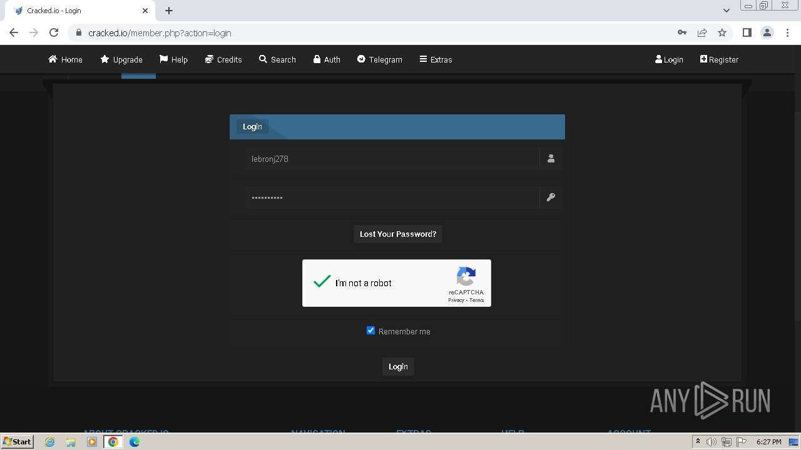Open the network tray icon
Viewport: 801px width, 450px height.
tap(727, 442)
